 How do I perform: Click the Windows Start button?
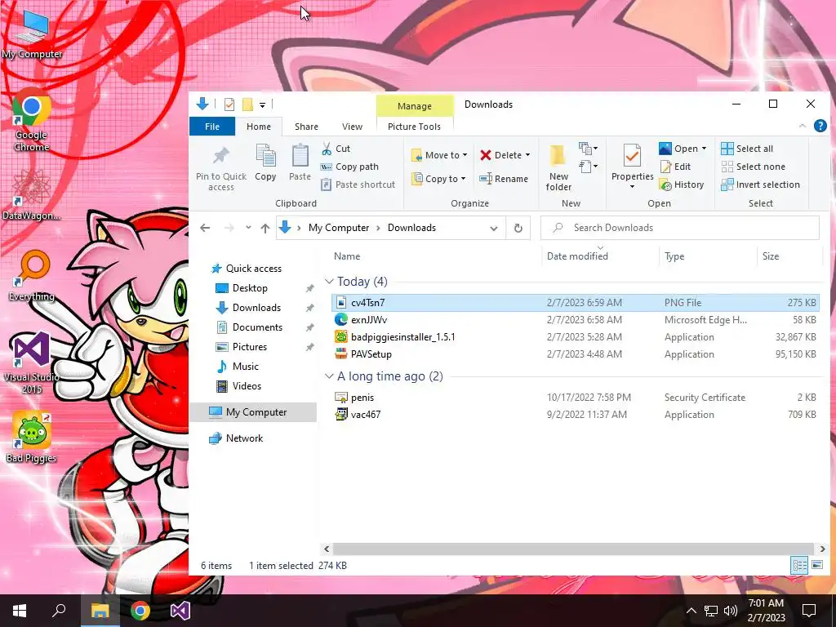(x=20, y=611)
